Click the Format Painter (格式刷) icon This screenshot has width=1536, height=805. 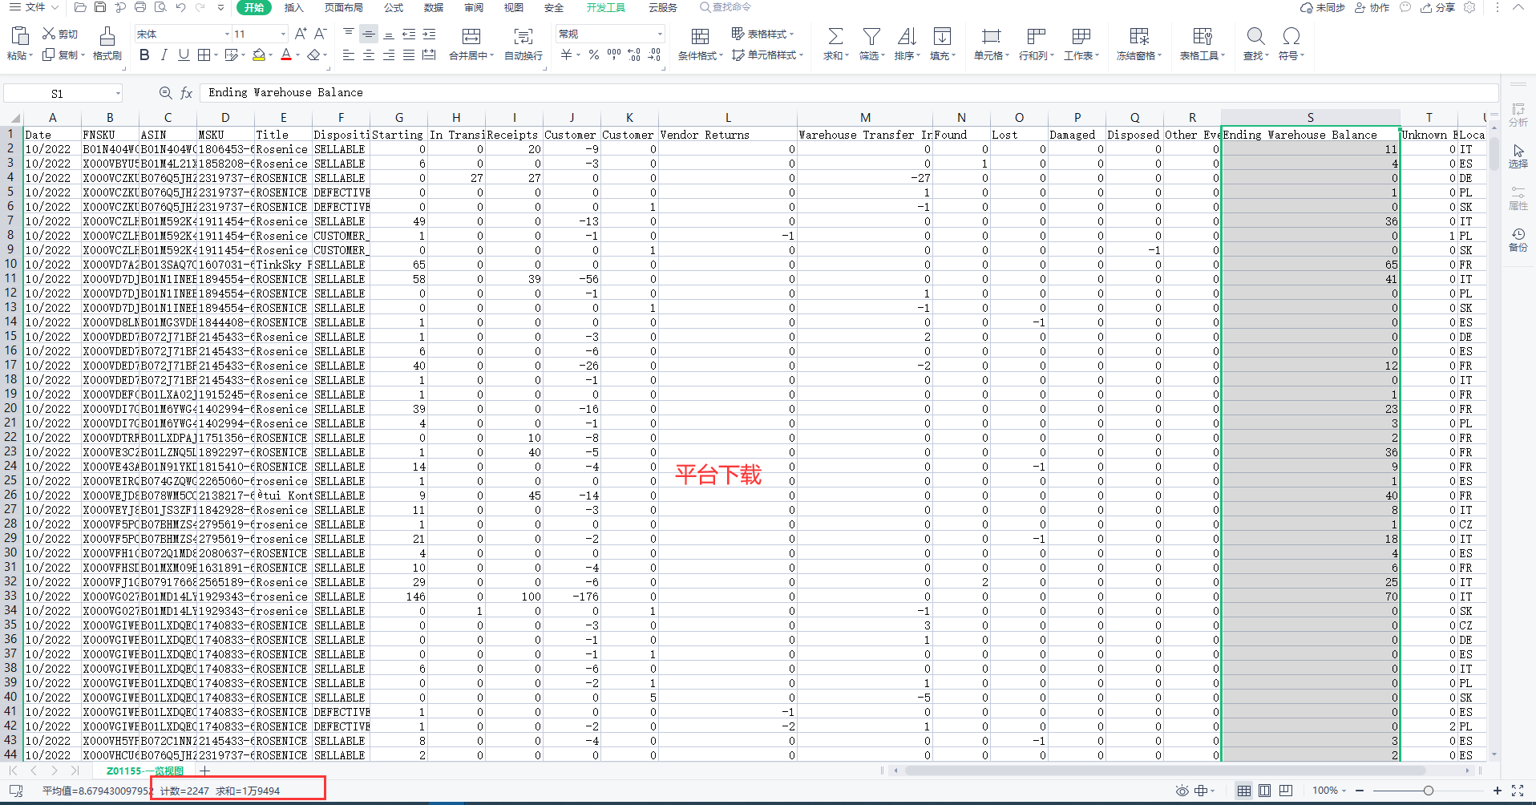107,35
